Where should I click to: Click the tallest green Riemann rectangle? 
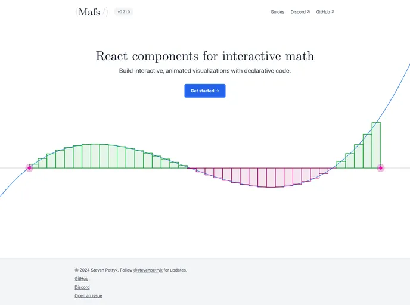tap(376, 145)
